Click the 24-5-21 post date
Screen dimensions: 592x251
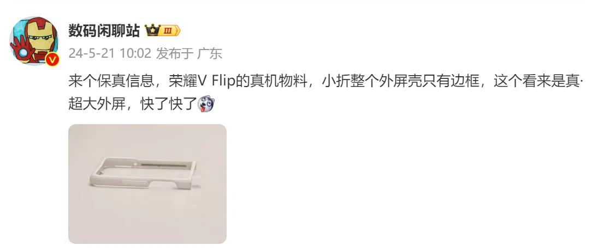92,54
